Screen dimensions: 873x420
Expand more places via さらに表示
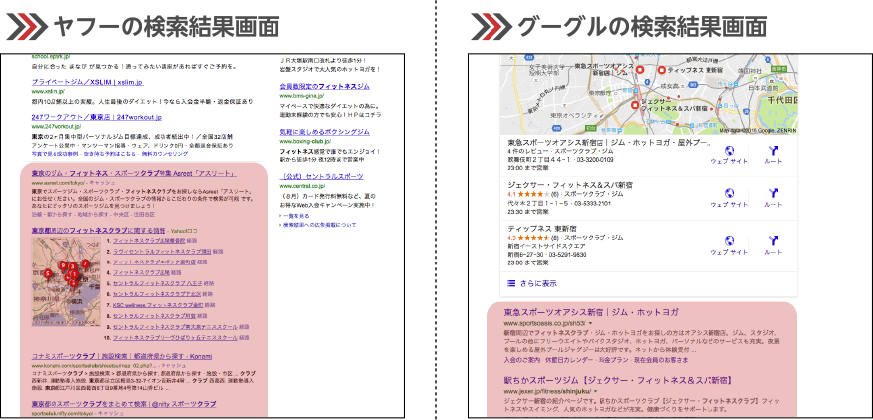point(538,283)
